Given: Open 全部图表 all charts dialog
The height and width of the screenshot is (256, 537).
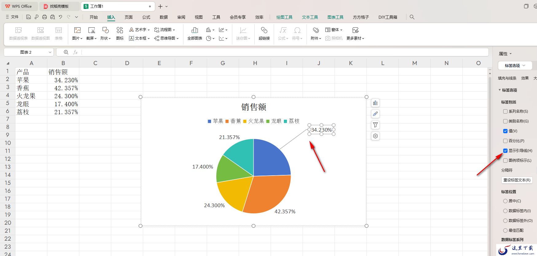Looking at the screenshot, I should tap(195, 33).
